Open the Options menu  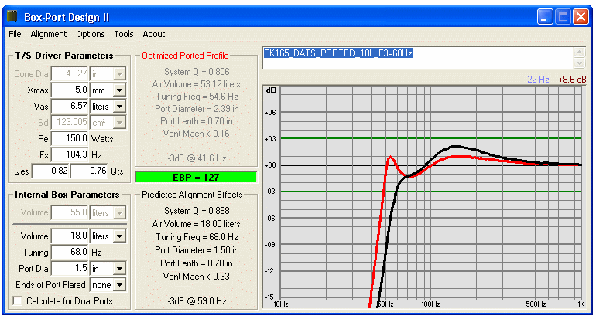pos(91,34)
